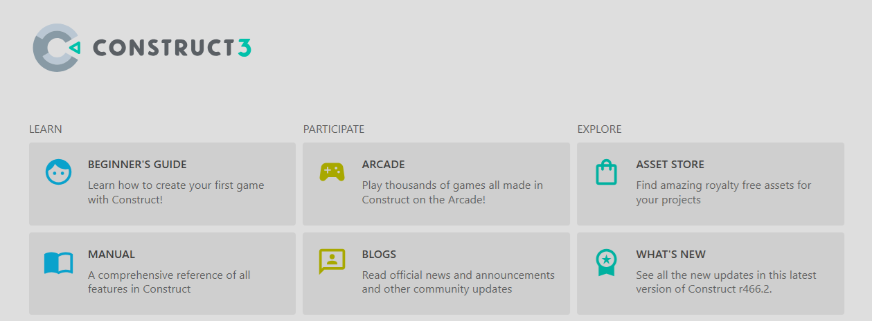The width and height of the screenshot is (872, 321).
Task: Click the Asset Store shopping bag icon
Action: click(x=606, y=172)
